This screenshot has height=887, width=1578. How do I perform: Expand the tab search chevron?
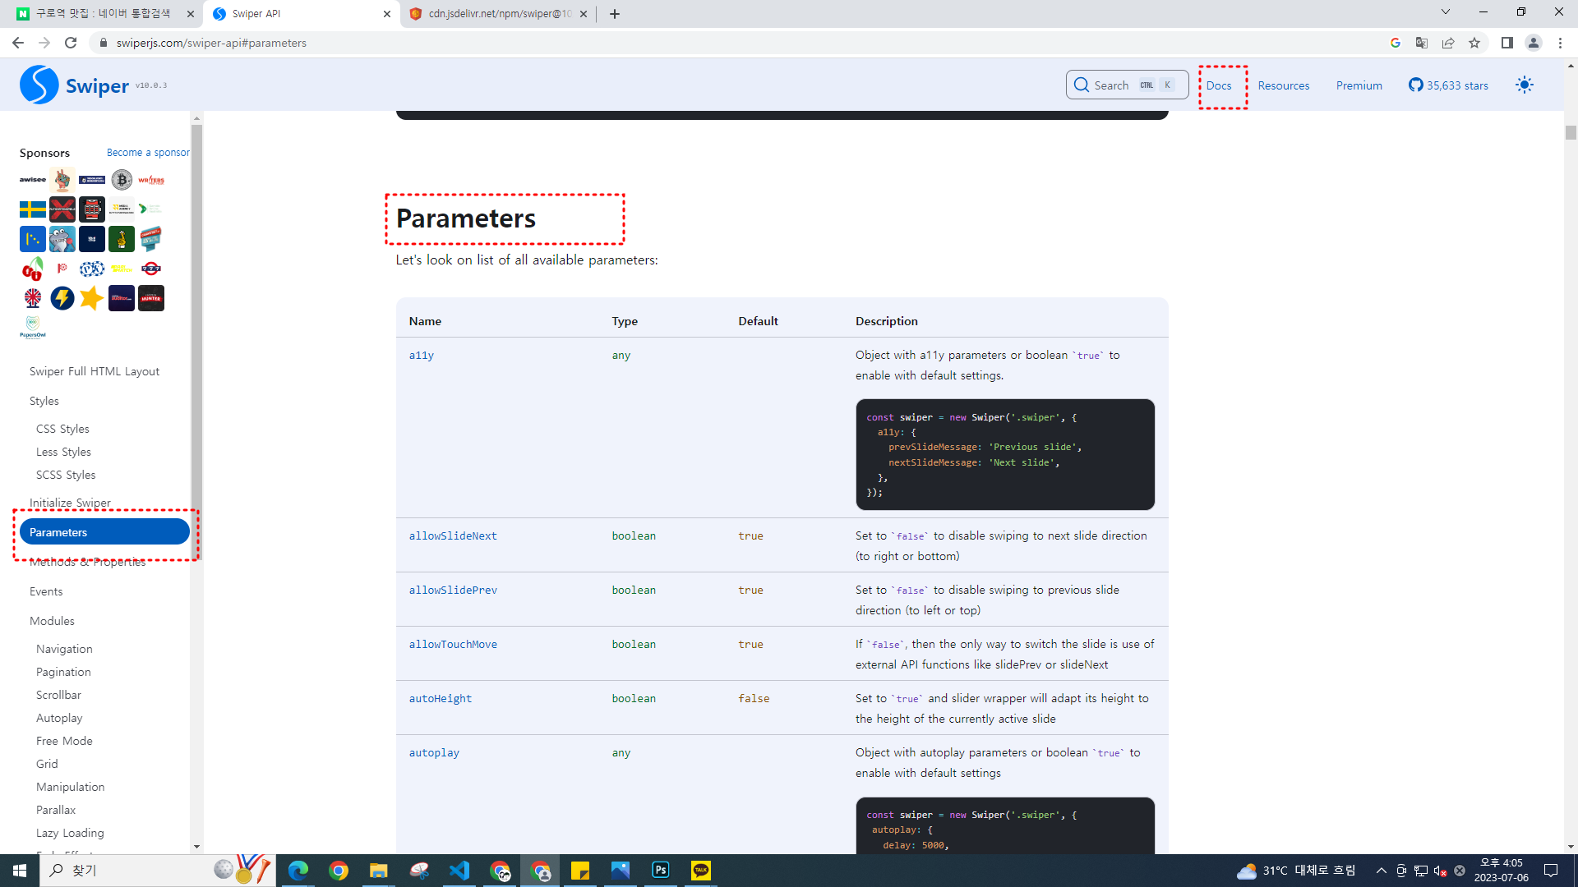1445,12
